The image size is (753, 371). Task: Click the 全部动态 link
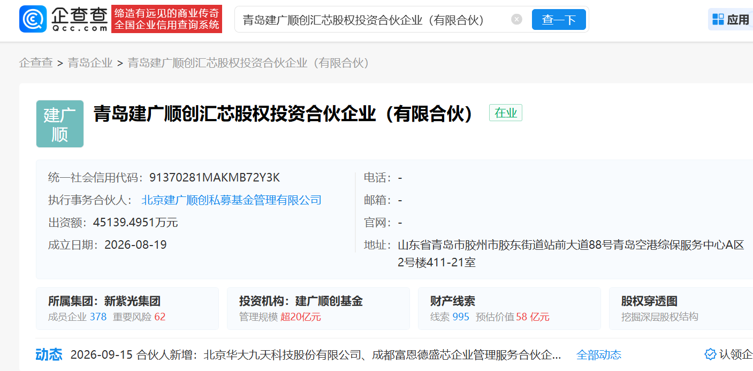coord(599,354)
